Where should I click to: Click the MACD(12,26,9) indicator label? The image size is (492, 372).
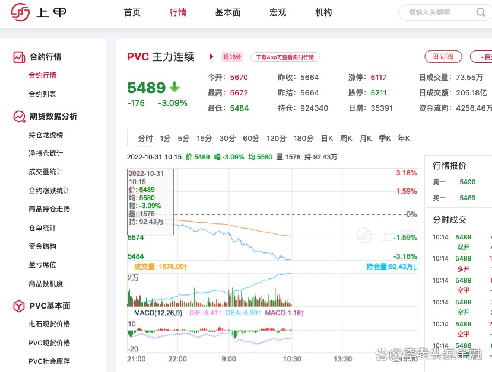click(158, 313)
